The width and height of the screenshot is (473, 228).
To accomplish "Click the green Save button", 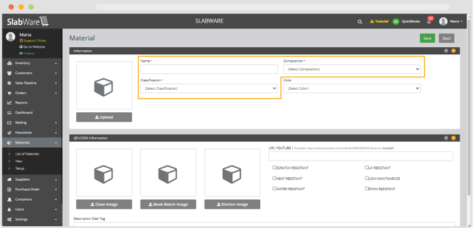I will (427, 38).
